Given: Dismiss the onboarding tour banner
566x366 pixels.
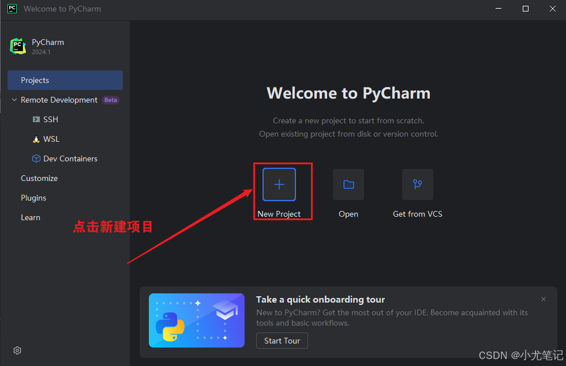Looking at the screenshot, I should tap(543, 299).
